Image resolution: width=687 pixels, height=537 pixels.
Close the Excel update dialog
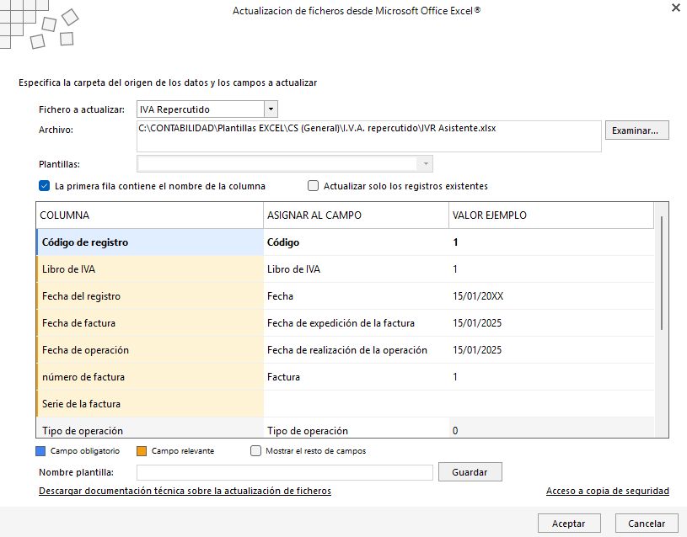pos(675,8)
